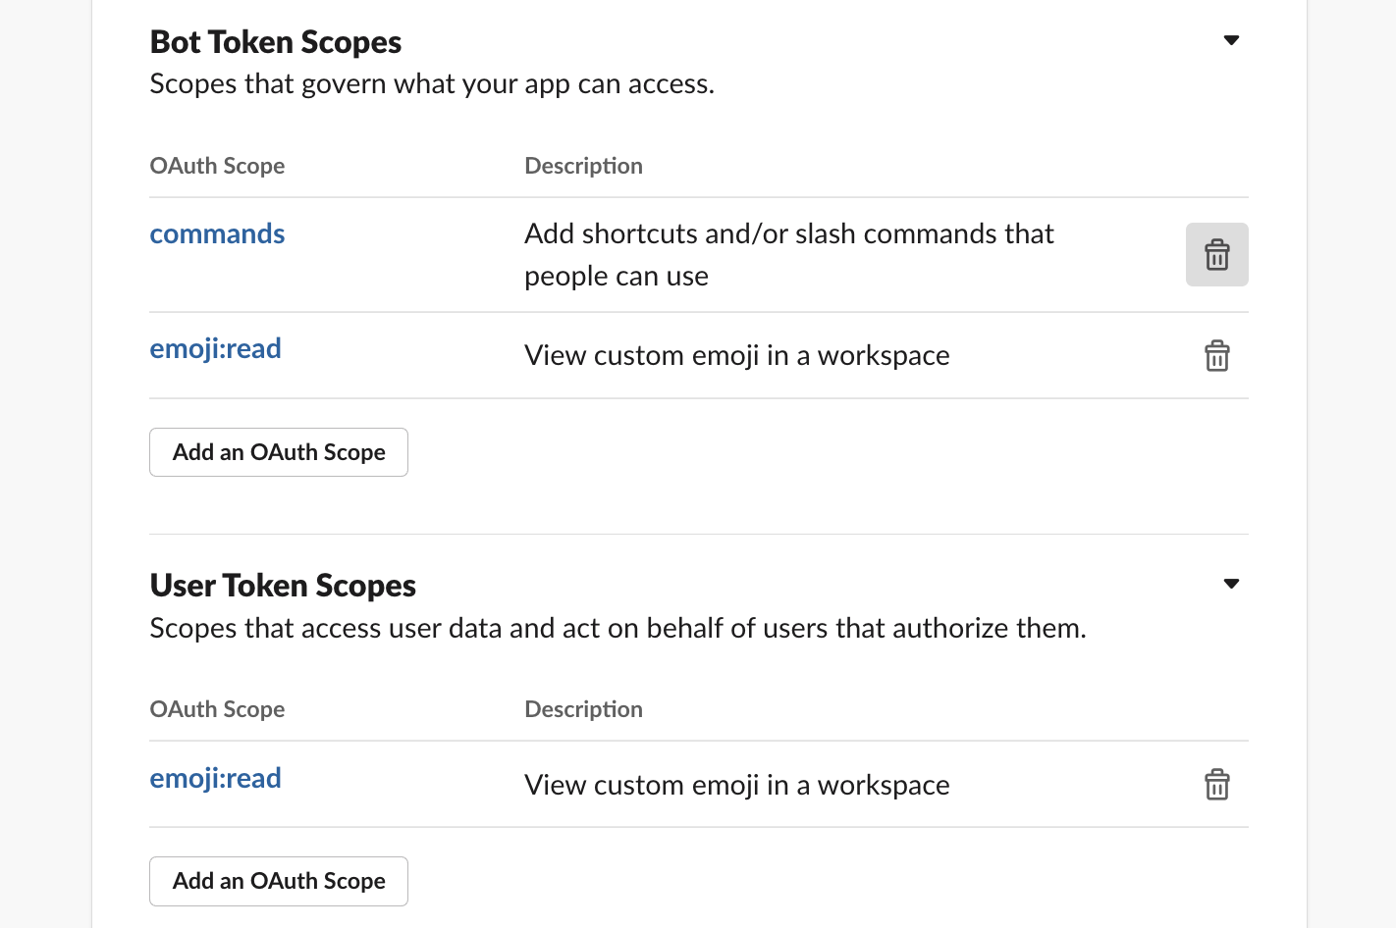Add an OAuth Scope to User Token Scopes
1396x928 pixels.
pyautogui.click(x=279, y=881)
